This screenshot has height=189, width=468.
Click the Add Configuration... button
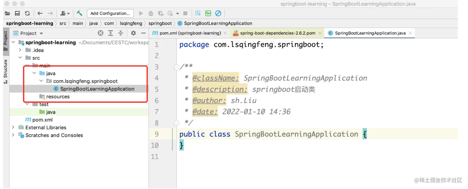[x=110, y=13]
